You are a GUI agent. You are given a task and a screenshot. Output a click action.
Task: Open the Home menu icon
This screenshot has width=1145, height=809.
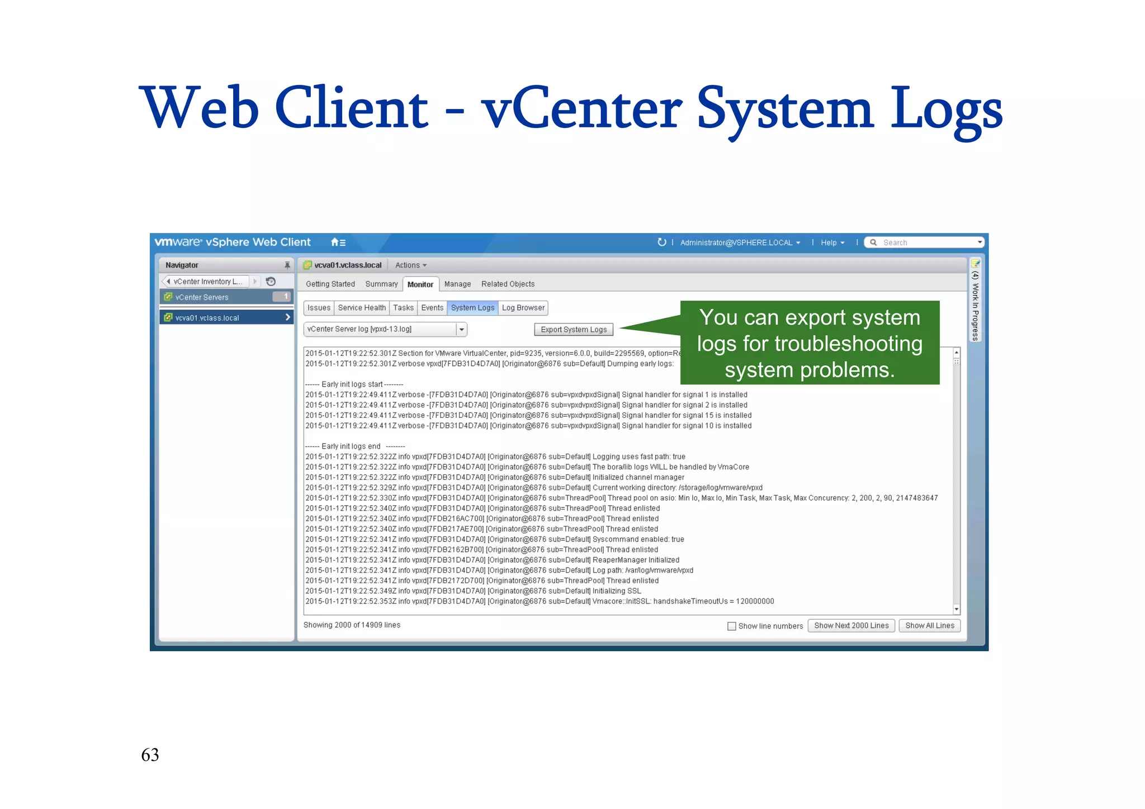[338, 242]
